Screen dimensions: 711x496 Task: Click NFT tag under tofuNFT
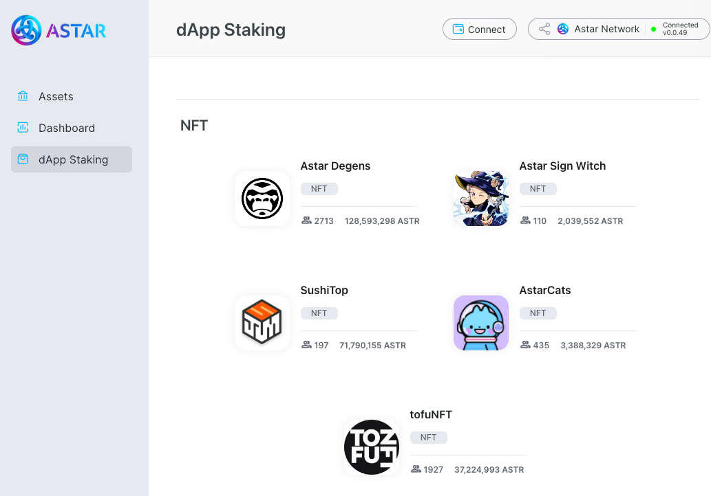429,438
